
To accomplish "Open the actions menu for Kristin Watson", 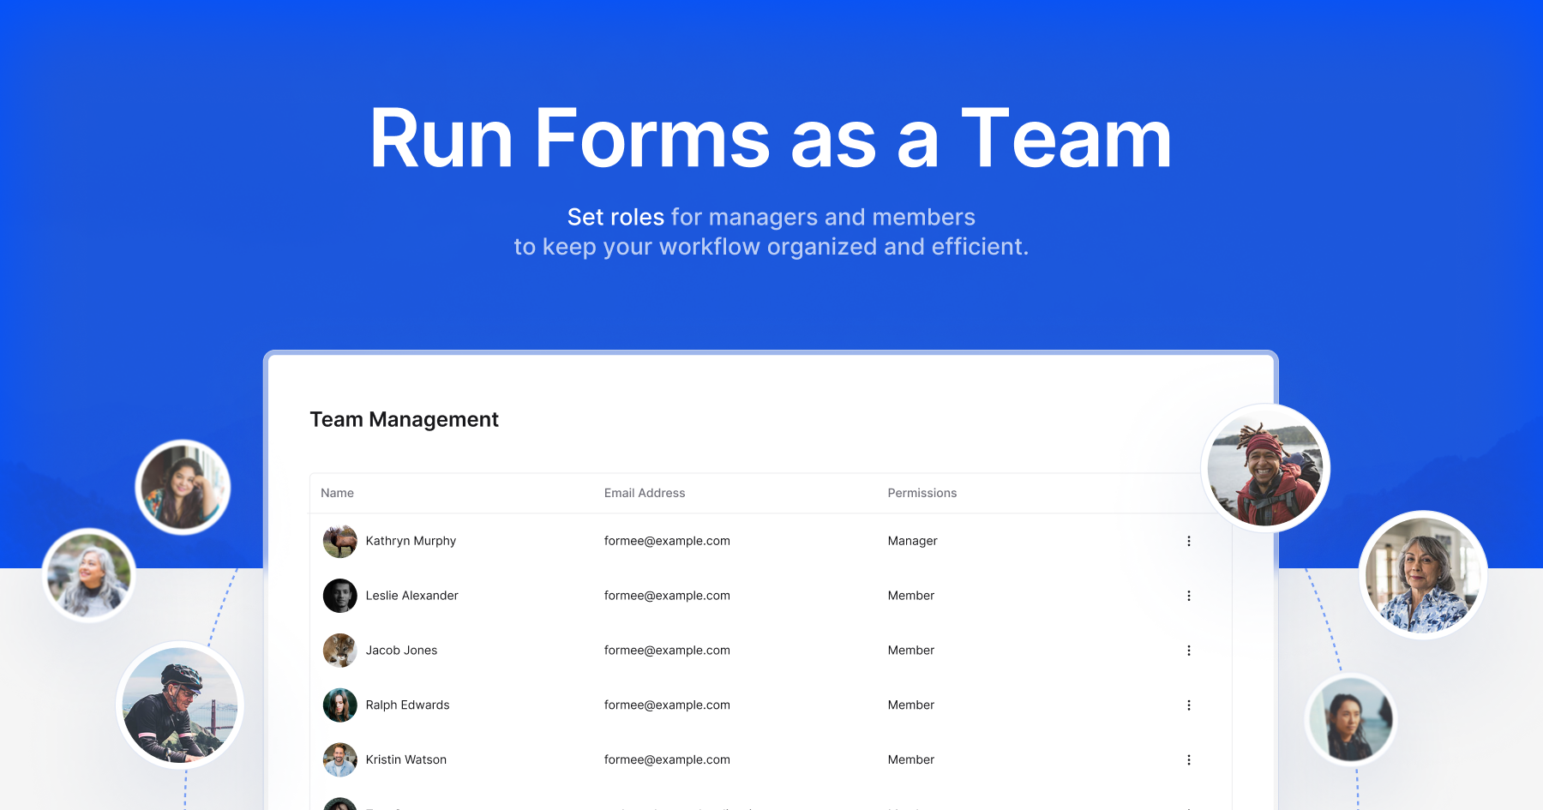I will (1189, 759).
